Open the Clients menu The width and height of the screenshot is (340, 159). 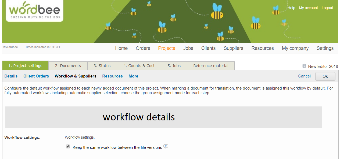point(208,48)
